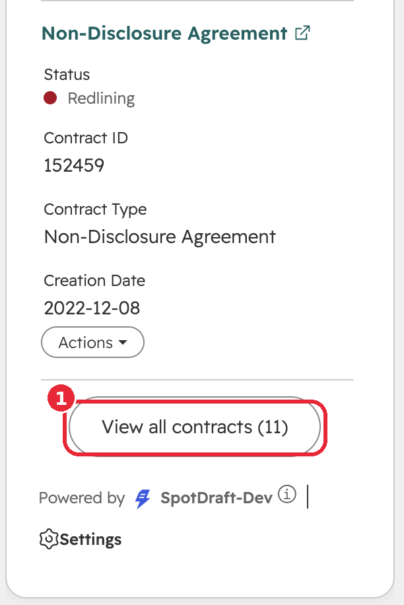Image resolution: width=404 pixels, height=605 pixels.
Task: Open the external link icon beside Non-Disclosure Agreement
Action: click(x=302, y=33)
